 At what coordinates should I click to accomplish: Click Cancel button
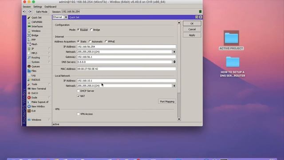click(192, 29)
